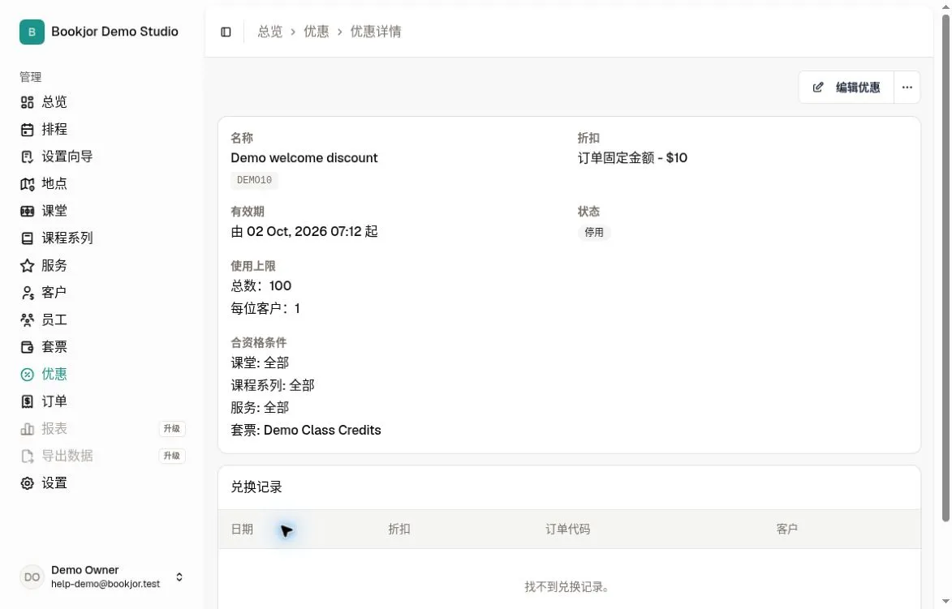
Task: Click the 设置向导 checklist icon
Action: pyautogui.click(x=28, y=157)
